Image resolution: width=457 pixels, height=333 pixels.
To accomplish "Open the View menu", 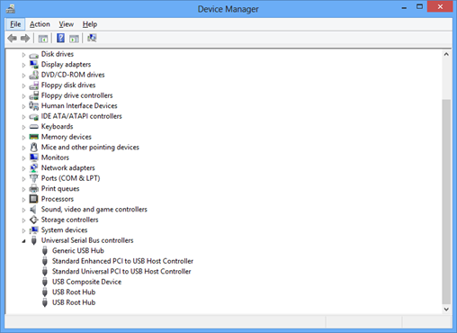I will coord(66,24).
